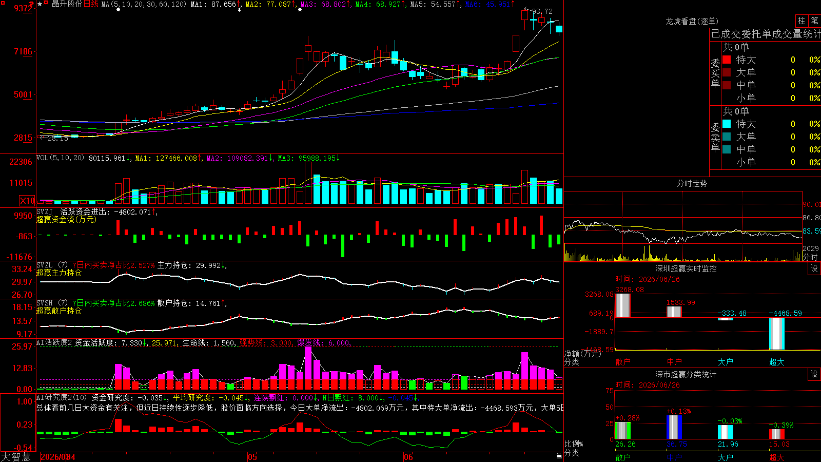The image size is (821, 462).
Task: Click the 委卖单 section label
Action: coord(715,137)
